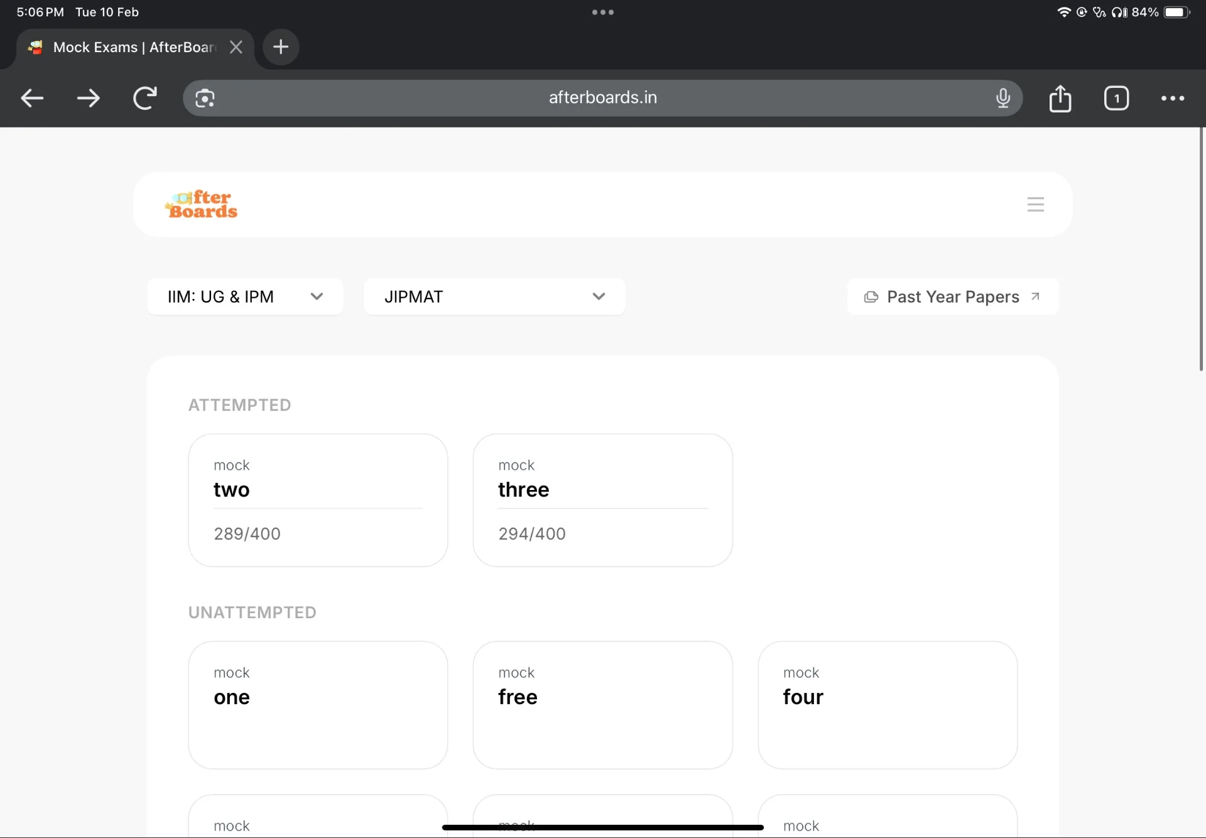Tap the lens search icon in address bar

click(x=205, y=99)
